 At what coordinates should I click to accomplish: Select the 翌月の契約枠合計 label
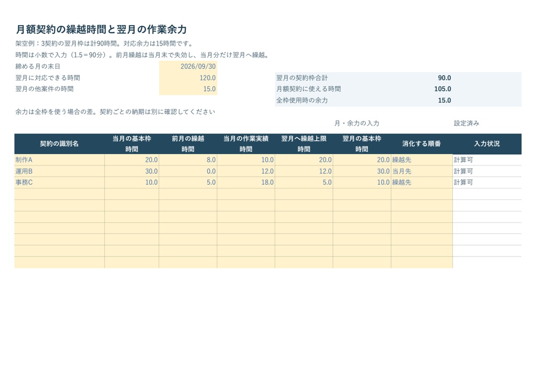[x=302, y=78]
